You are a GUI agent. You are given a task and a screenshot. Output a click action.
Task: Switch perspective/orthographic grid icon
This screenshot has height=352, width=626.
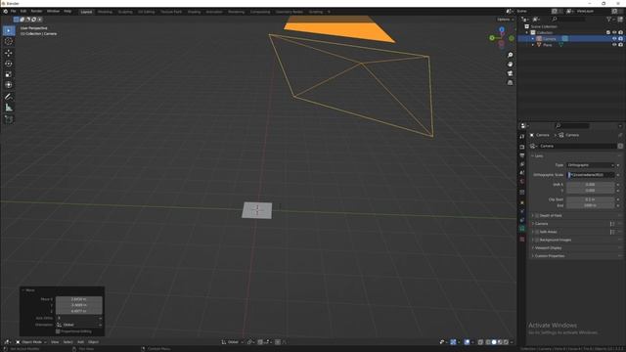click(510, 82)
